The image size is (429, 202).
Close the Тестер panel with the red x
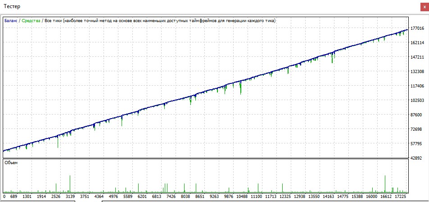pyautogui.click(x=424, y=7)
